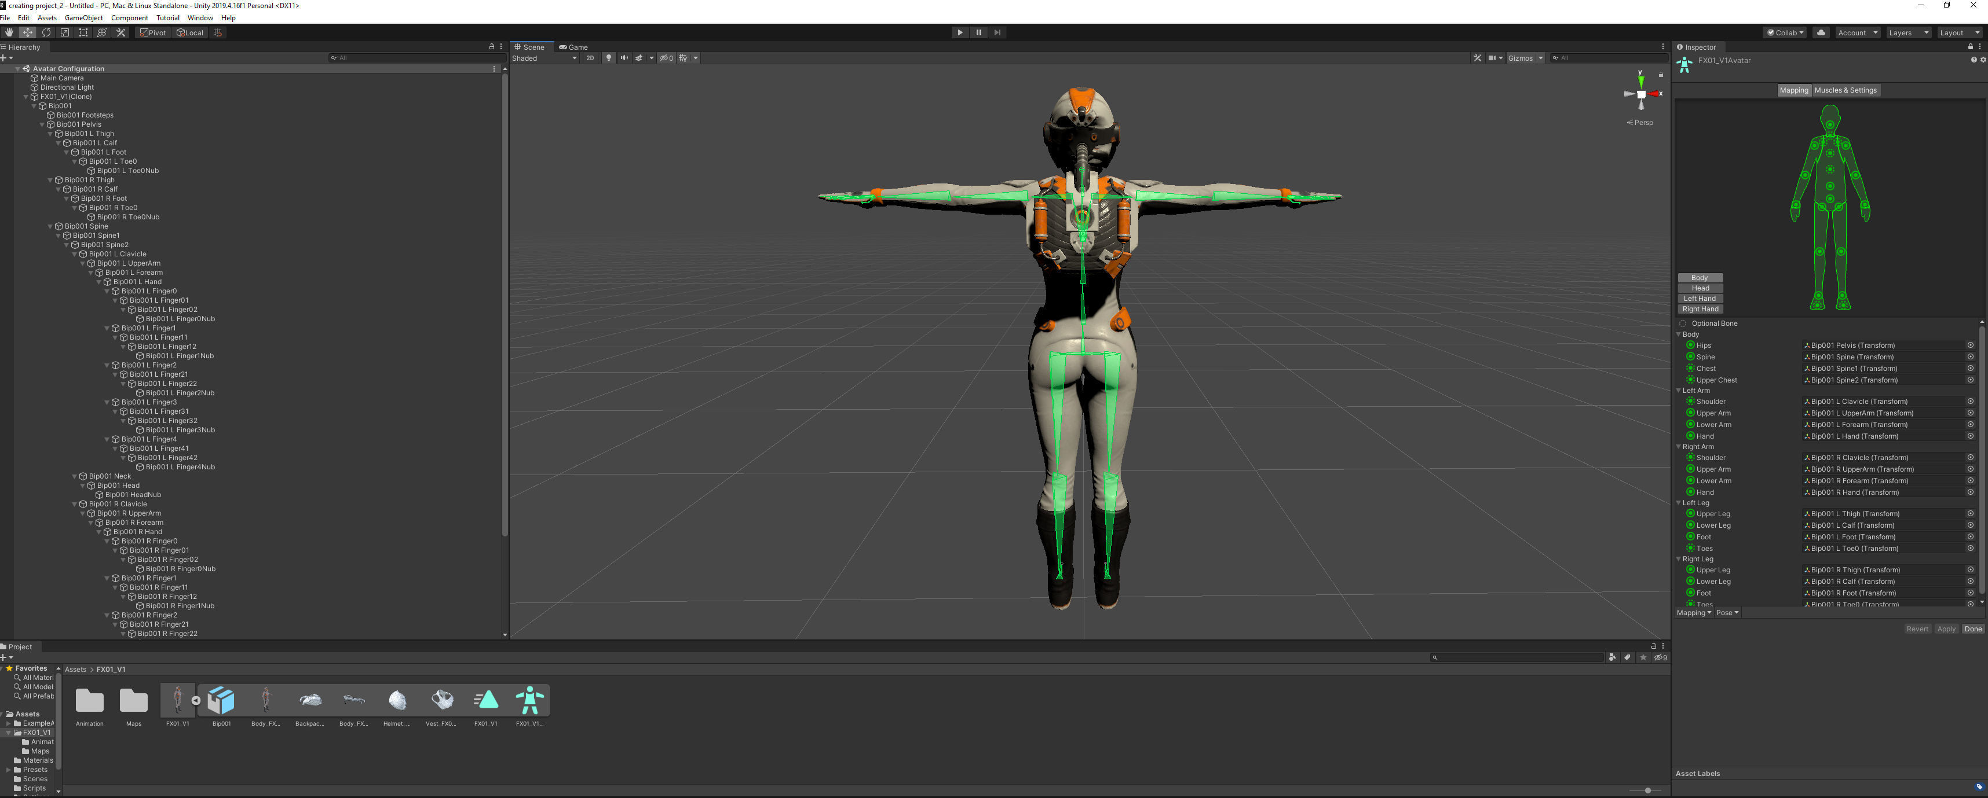Viewport: 1988px width, 798px height.
Task: Toggle scene audio speaker icon
Action: coord(623,58)
